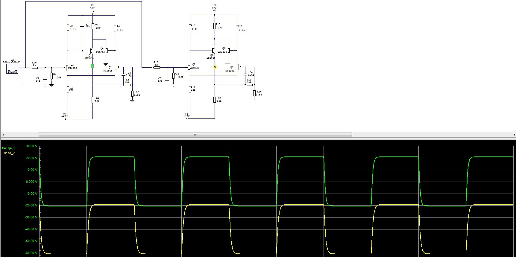Select resistor R14 1.8k symbol
The width and height of the screenshot is (516, 257).
click(254, 93)
